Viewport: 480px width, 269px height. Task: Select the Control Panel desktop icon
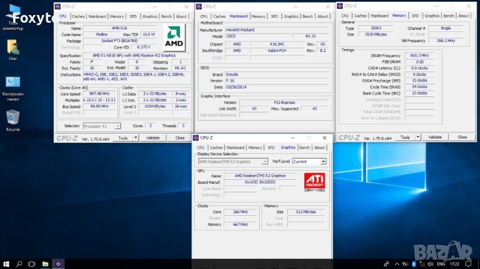tap(13, 83)
